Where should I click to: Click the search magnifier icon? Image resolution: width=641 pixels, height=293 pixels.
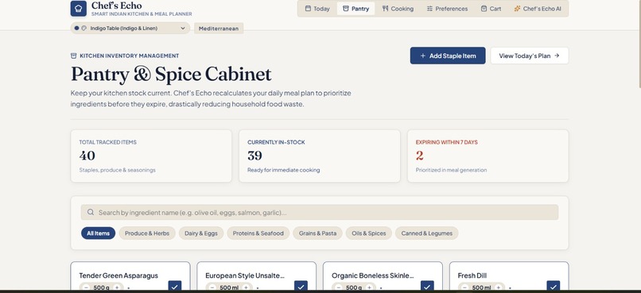[x=91, y=212]
